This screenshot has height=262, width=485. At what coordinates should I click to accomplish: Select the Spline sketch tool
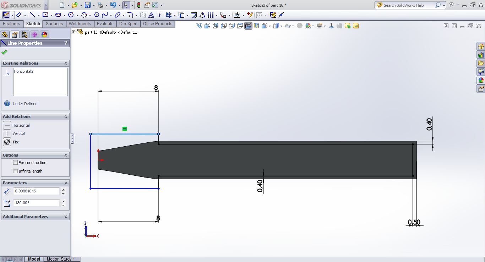(x=104, y=15)
